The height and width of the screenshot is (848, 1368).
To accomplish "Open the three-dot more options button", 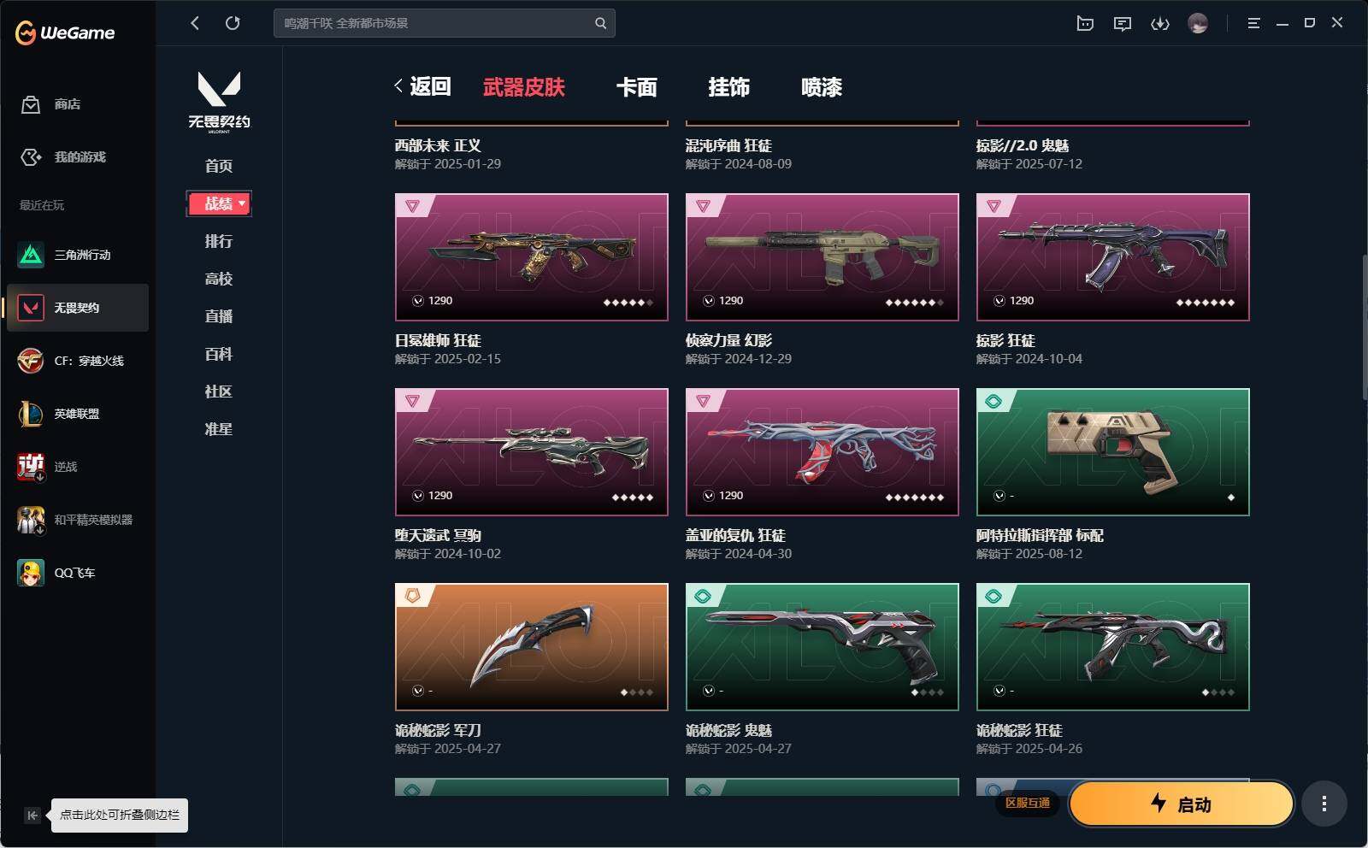I will (x=1324, y=804).
